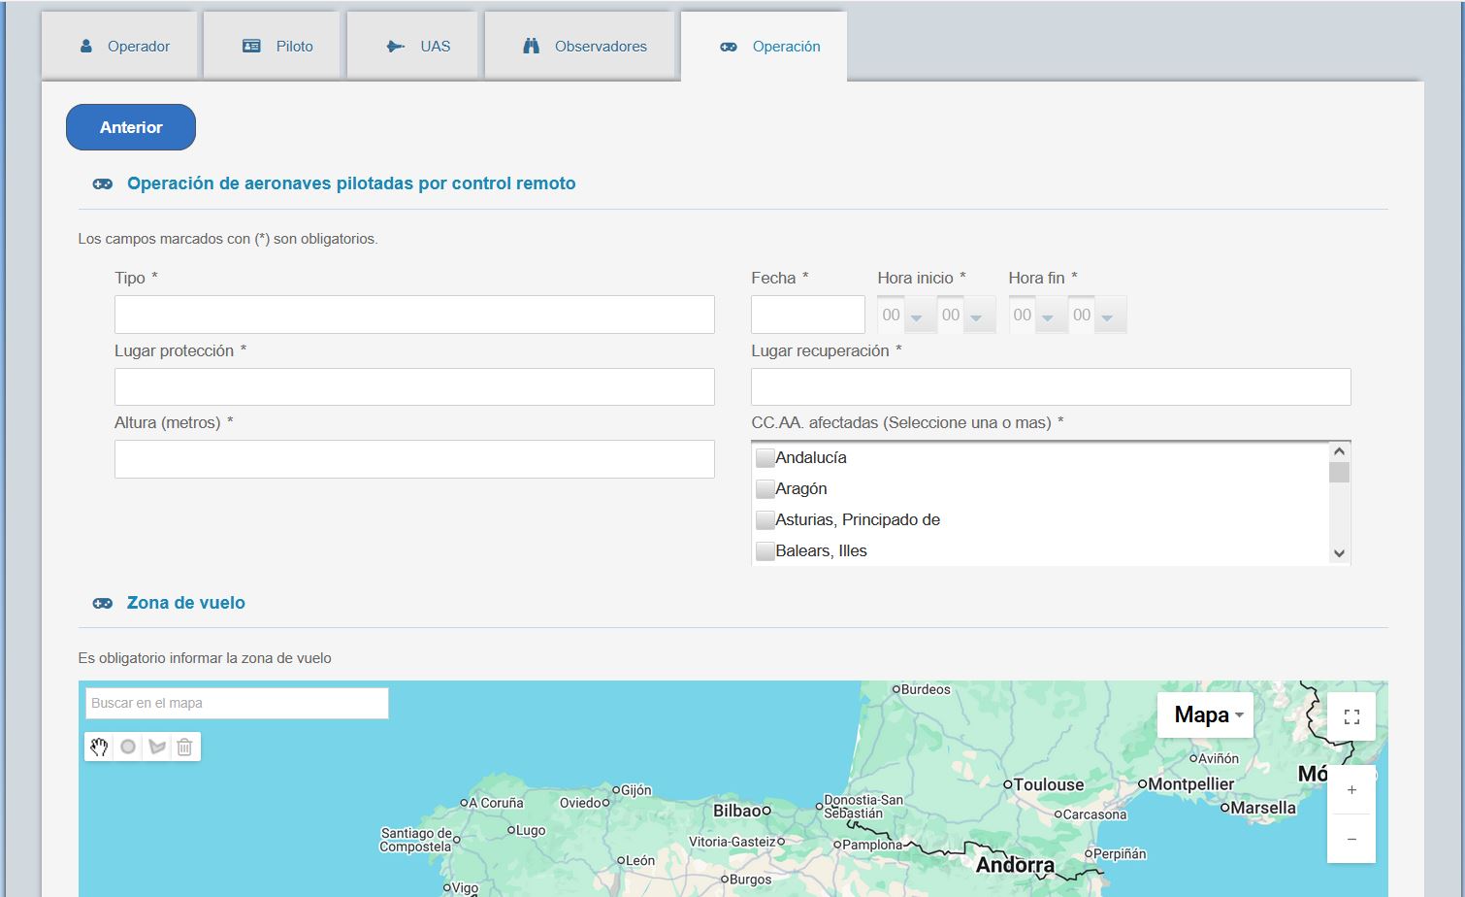Click the Pamplona label on the map

[x=872, y=845]
